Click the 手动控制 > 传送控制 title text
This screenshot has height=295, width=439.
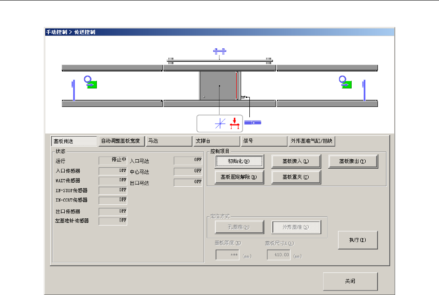tap(71, 32)
